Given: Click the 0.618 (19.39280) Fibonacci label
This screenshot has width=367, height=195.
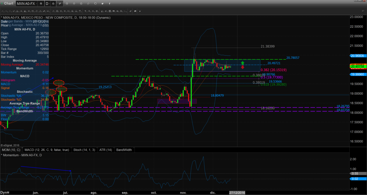Looking at the screenshot, I should (274, 84).
